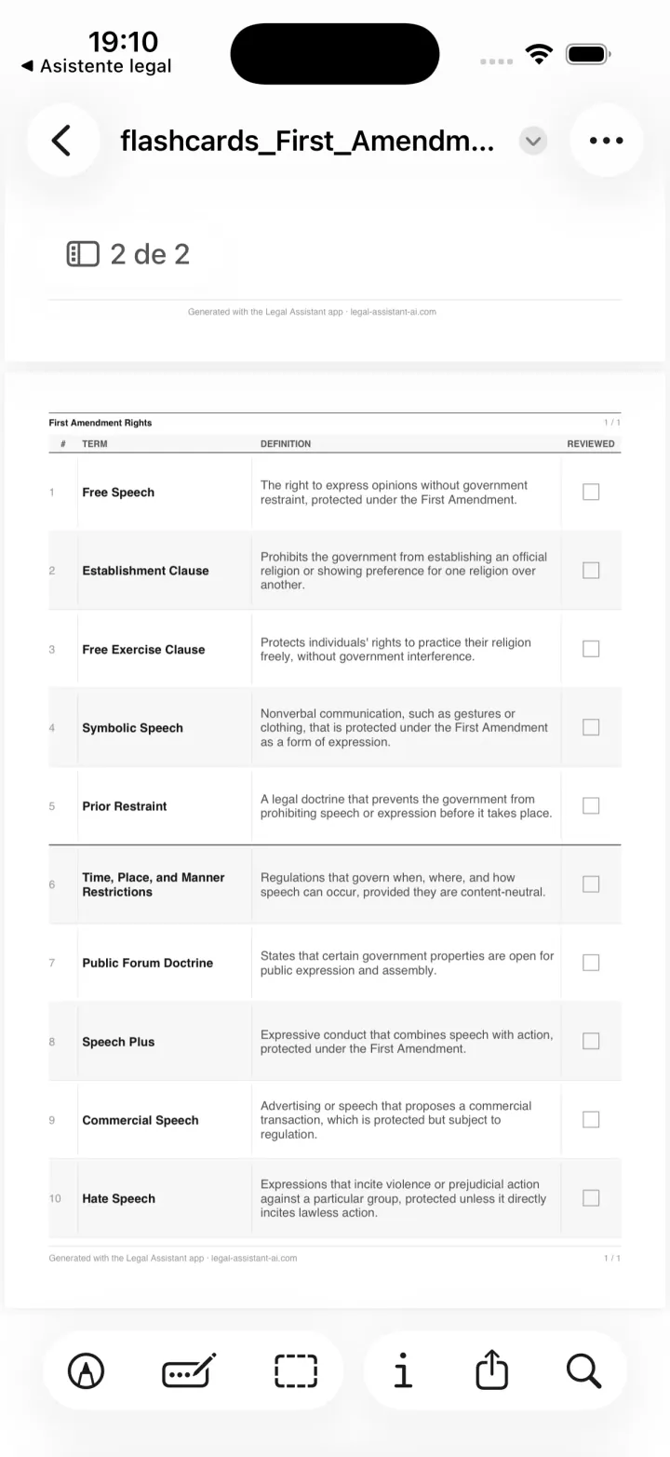
Task: Tap the Public Forum Doctrine definition text
Action: point(407,963)
